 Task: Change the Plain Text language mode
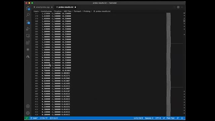coord(170,118)
